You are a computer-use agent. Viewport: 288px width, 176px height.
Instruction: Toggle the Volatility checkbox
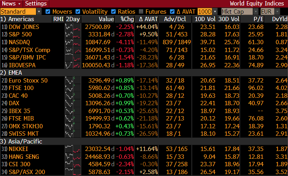tap(78, 12)
